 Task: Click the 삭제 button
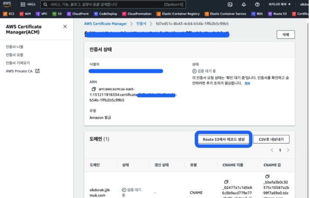pyautogui.click(x=286, y=35)
